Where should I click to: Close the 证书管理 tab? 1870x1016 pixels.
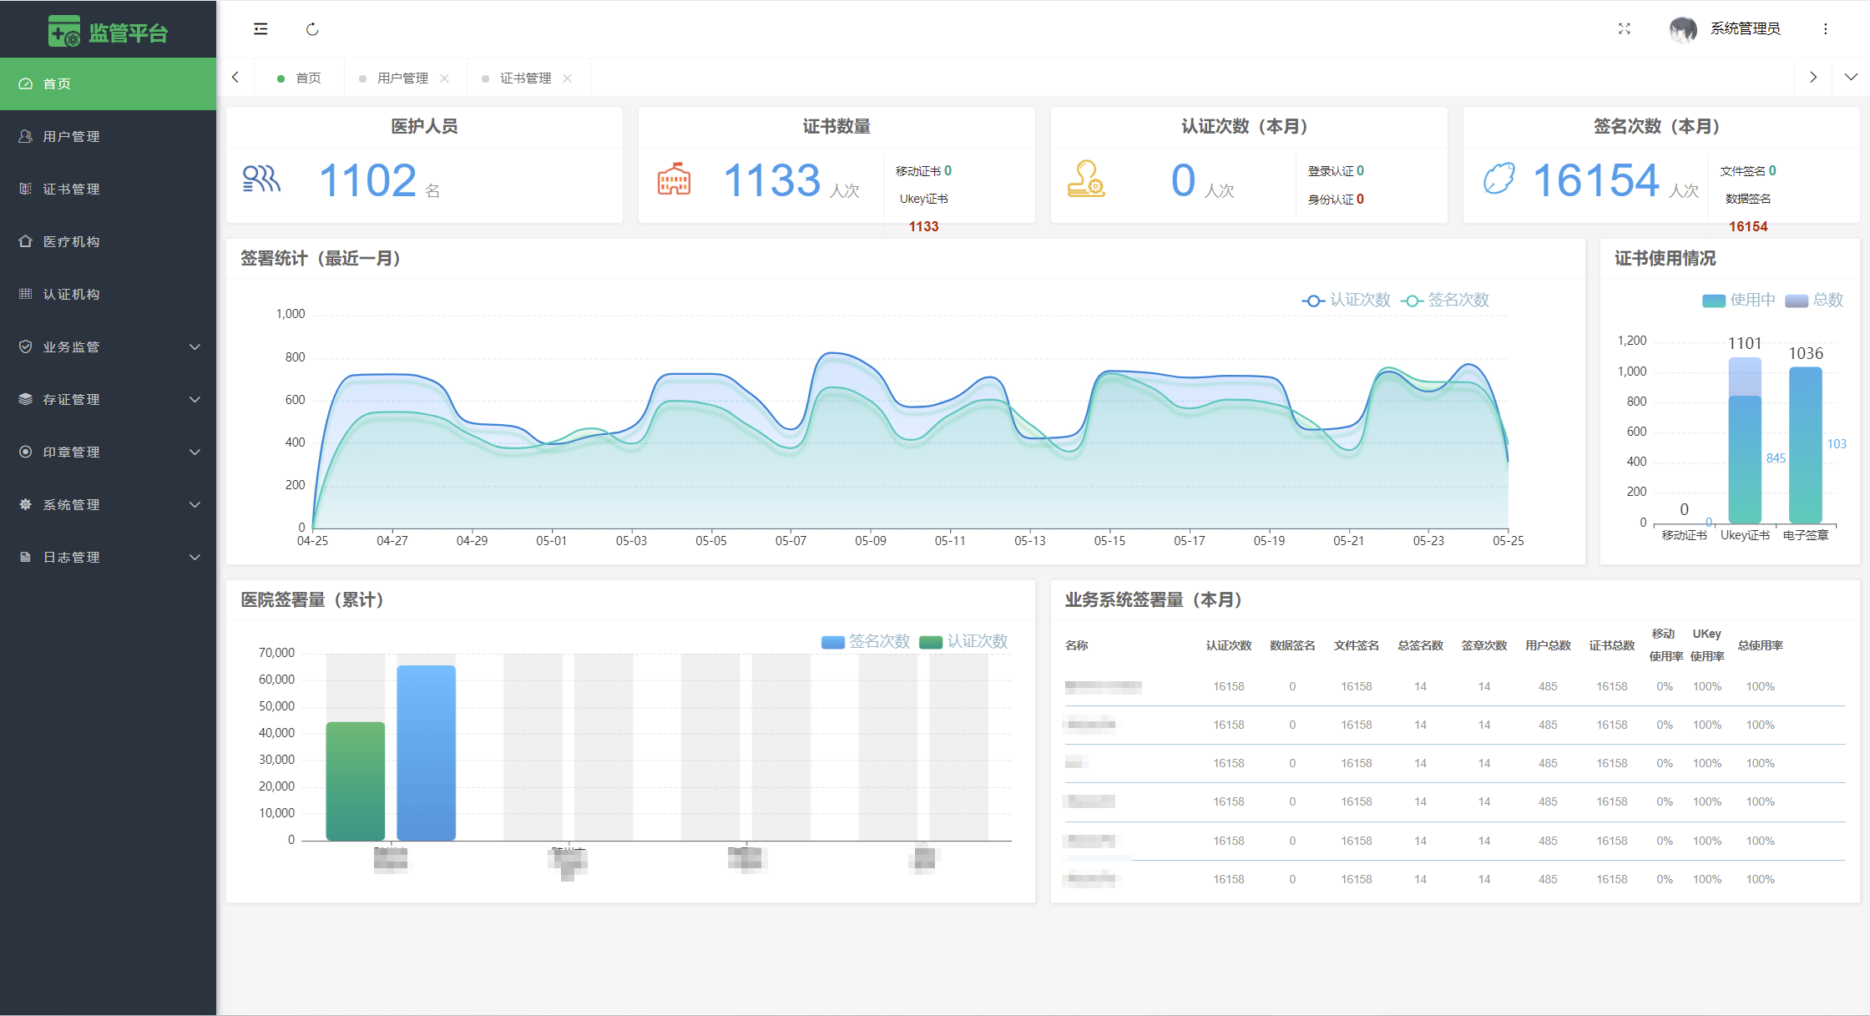point(568,78)
